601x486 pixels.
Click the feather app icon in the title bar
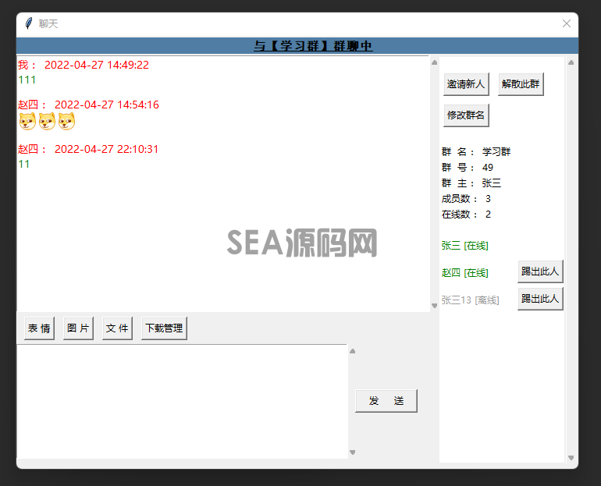pos(28,23)
